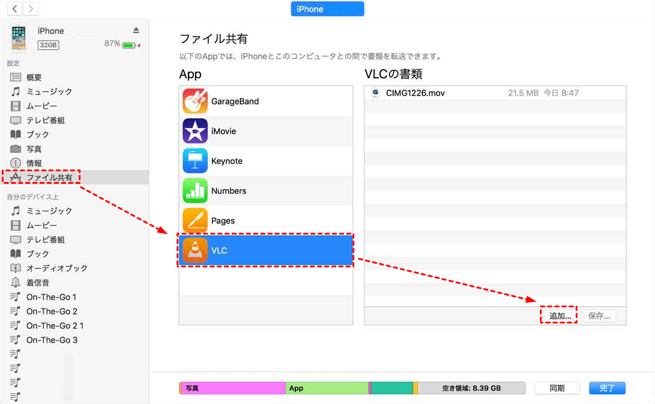655x404 pixels.
Task: Select the iPhone tab at top
Action: (x=327, y=9)
